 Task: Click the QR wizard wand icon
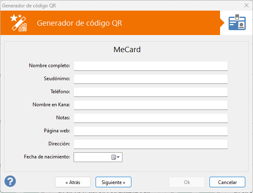(18, 23)
